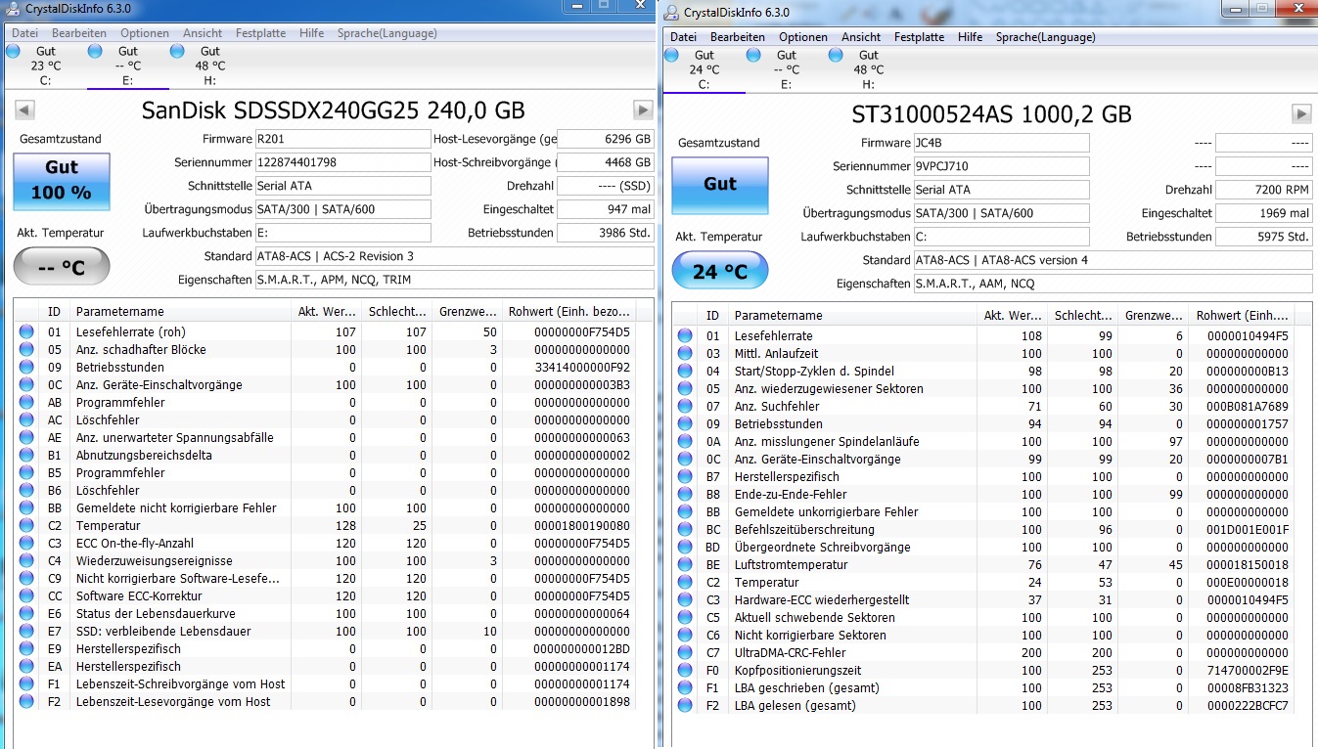
Task: Click the Gut 100 % health status button
Action: pyautogui.click(x=61, y=181)
